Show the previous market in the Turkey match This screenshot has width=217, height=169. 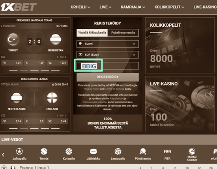click(58, 57)
